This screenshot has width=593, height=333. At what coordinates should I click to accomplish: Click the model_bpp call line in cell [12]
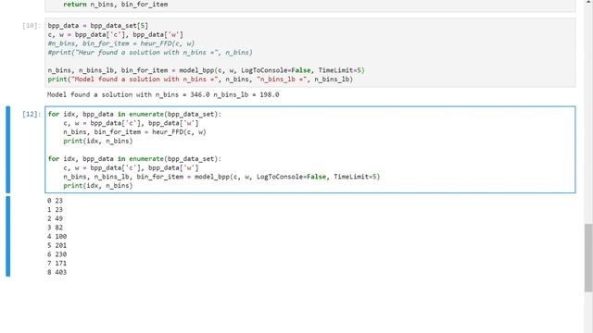pos(221,177)
